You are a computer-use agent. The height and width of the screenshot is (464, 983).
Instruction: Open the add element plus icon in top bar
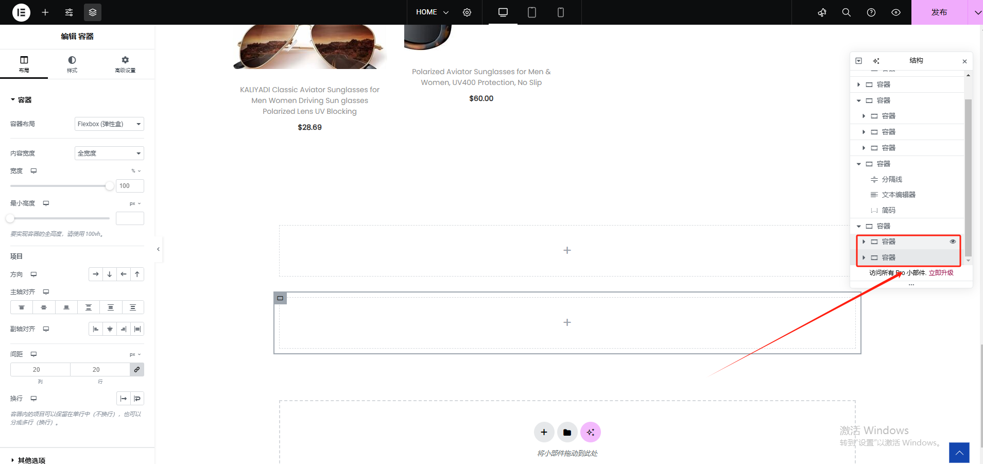[45, 12]
